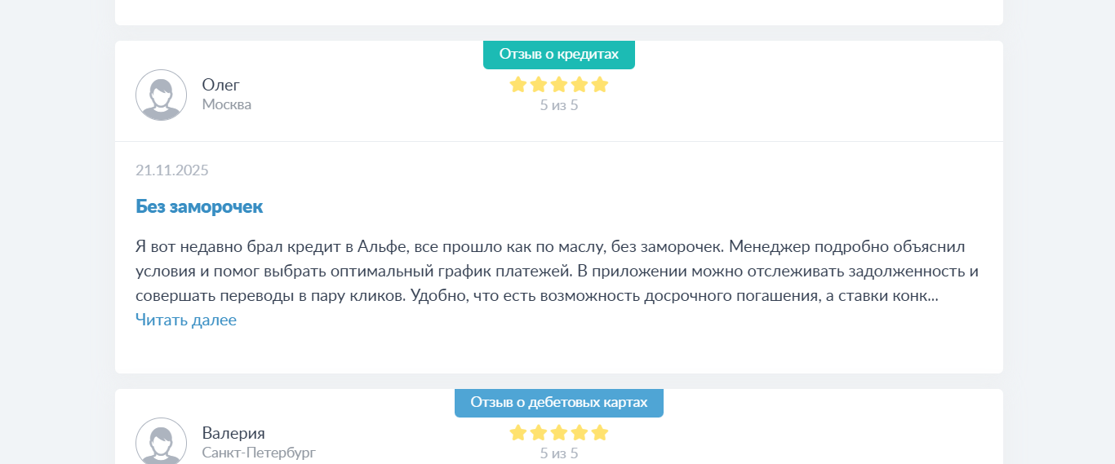
Task: Click fifth star in Valeria's rating
Action: (600, 432)
